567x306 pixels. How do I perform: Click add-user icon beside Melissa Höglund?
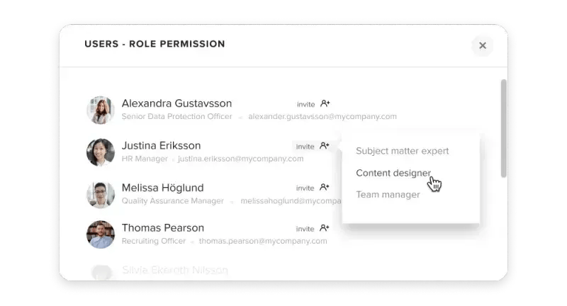coord(325,187)
